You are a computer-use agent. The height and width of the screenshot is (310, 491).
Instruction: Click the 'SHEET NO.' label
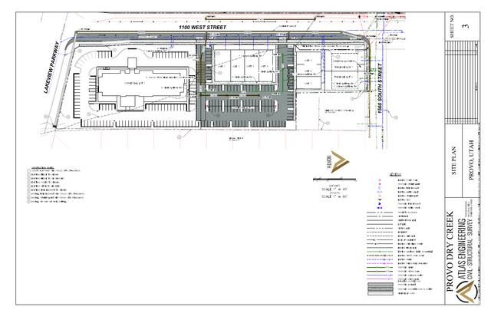pos(452,25)
